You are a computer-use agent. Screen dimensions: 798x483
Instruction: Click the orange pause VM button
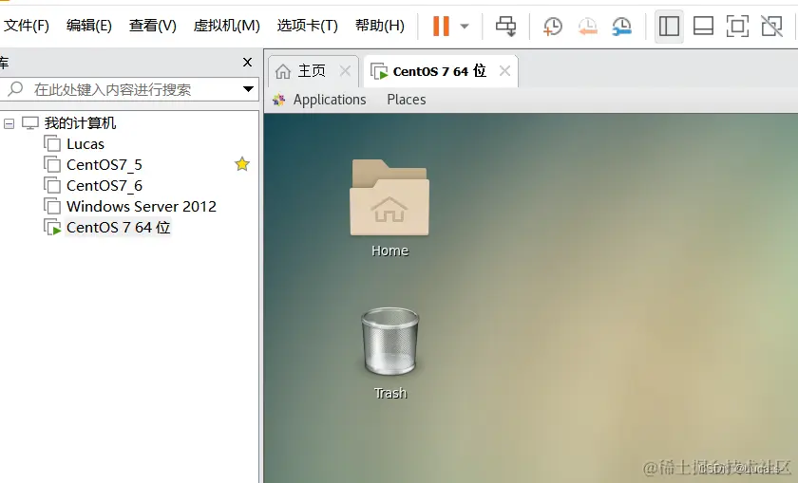(x=441, y=26)
